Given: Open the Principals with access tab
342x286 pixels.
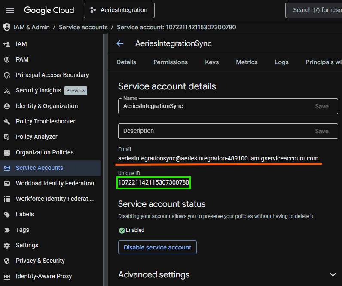Looking at the screenshot, I should (324, 62).
